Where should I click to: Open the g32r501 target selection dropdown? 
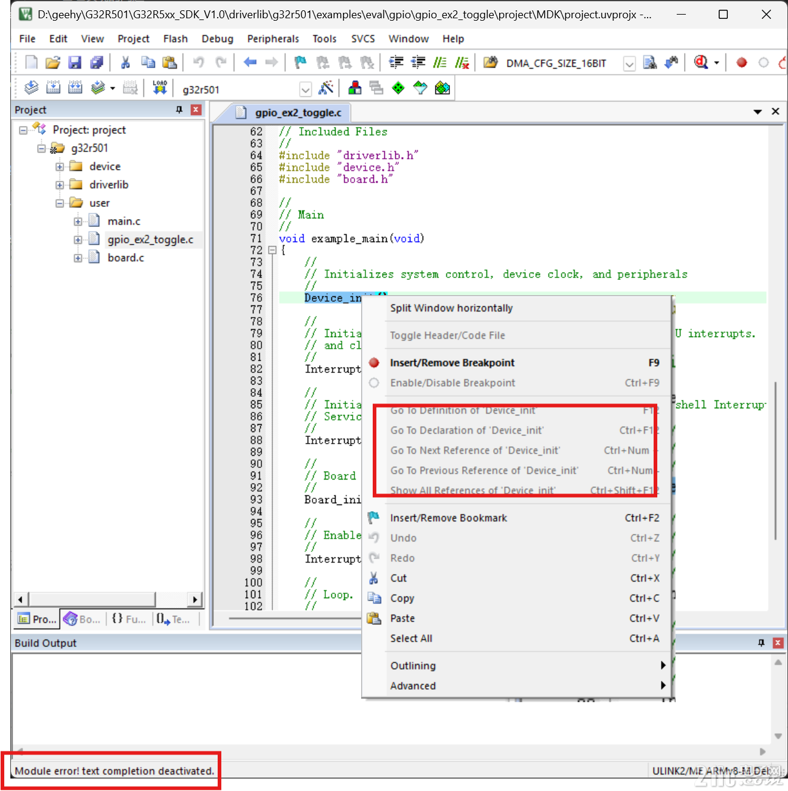306,89
